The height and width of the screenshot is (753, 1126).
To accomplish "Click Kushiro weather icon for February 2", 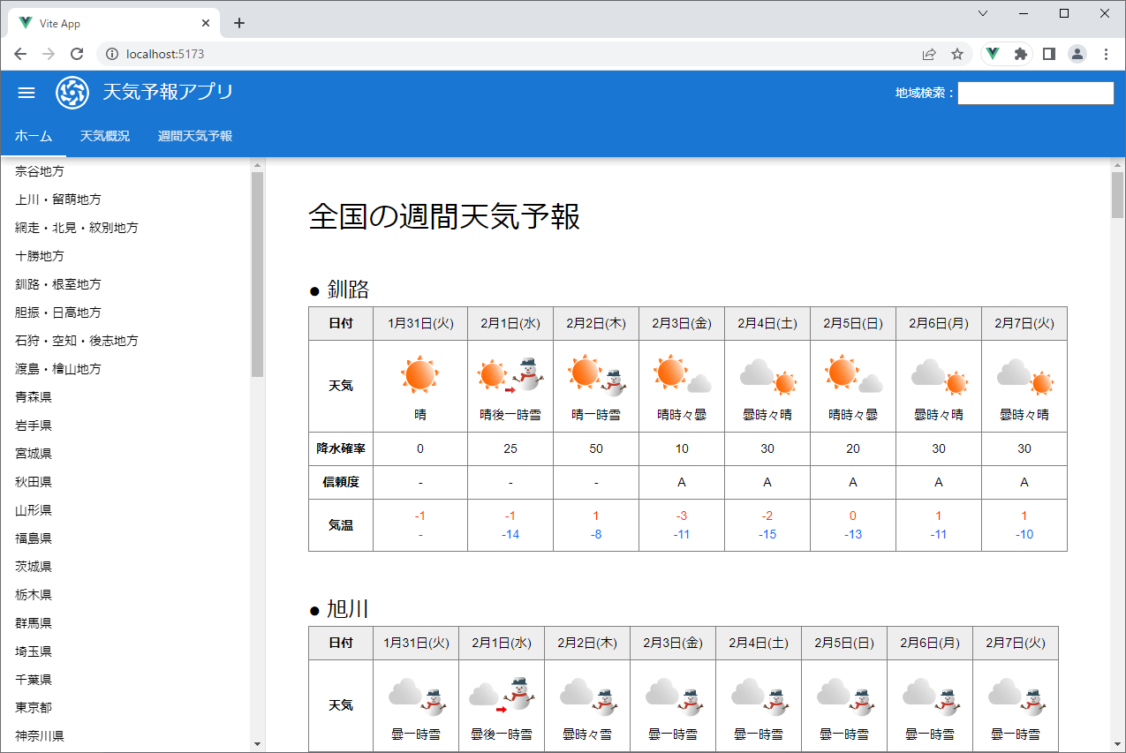I will (596, 374).
